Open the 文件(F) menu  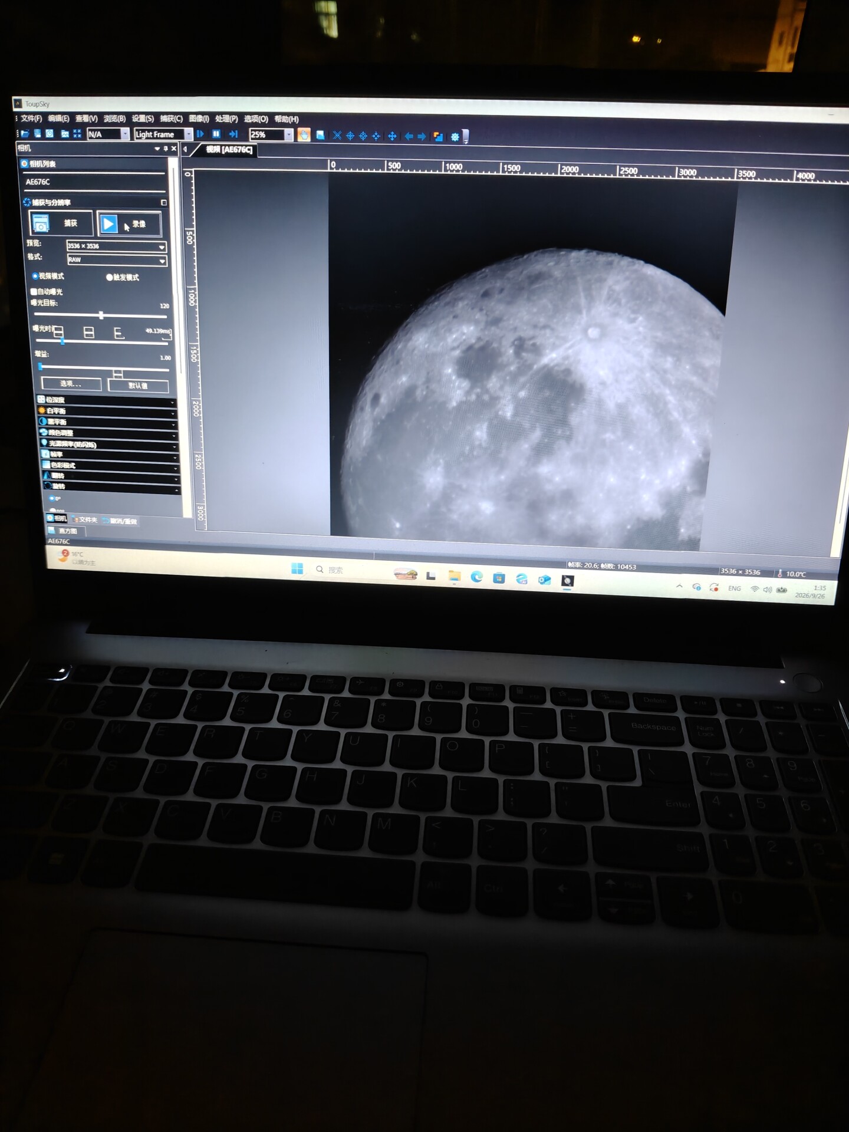[x=31, y=119]
